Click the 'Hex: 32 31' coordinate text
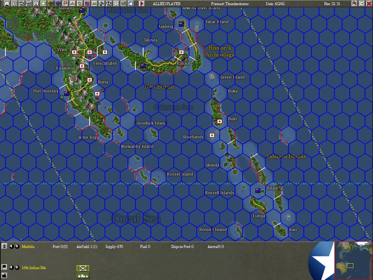The width and height of the screenshot is (373, 280). pyautogui.click(x=332, y=4)
